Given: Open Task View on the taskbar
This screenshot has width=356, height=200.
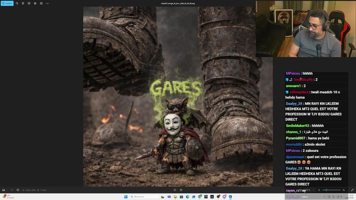Looking at the screenshot, I should [x=163, y=197].
